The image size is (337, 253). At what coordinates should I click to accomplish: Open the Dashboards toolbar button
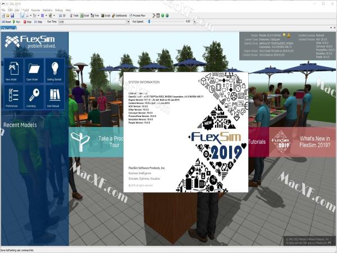point(120,16)
